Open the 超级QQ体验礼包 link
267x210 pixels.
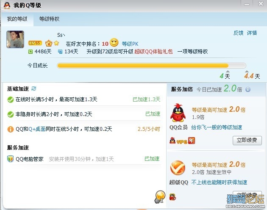pos(153,51)
